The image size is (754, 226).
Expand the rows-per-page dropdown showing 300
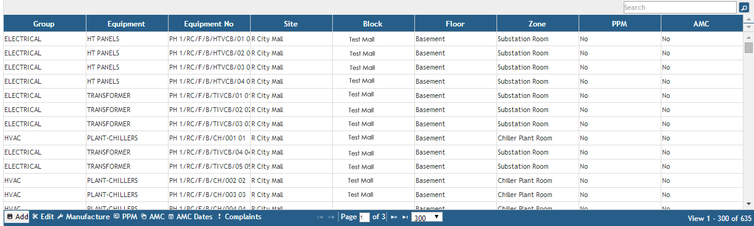(427, 217)
